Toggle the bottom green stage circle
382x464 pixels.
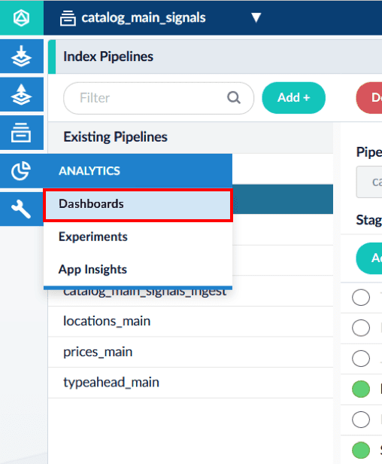pyautogui.click(x=361, y=450)
